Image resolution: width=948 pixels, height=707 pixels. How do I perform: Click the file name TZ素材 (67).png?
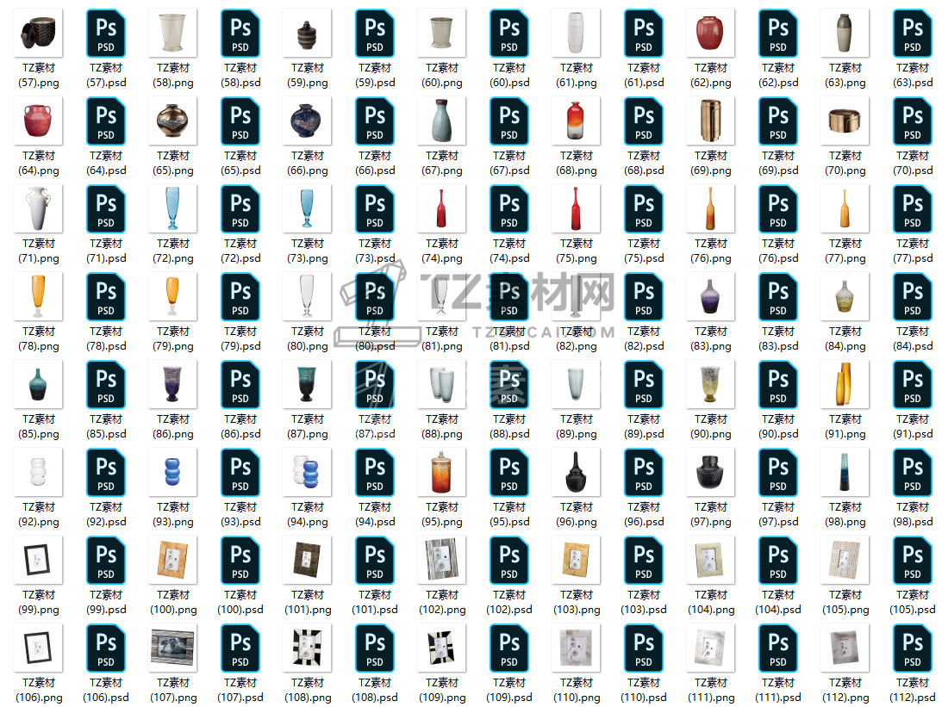(x=441, y=163)
